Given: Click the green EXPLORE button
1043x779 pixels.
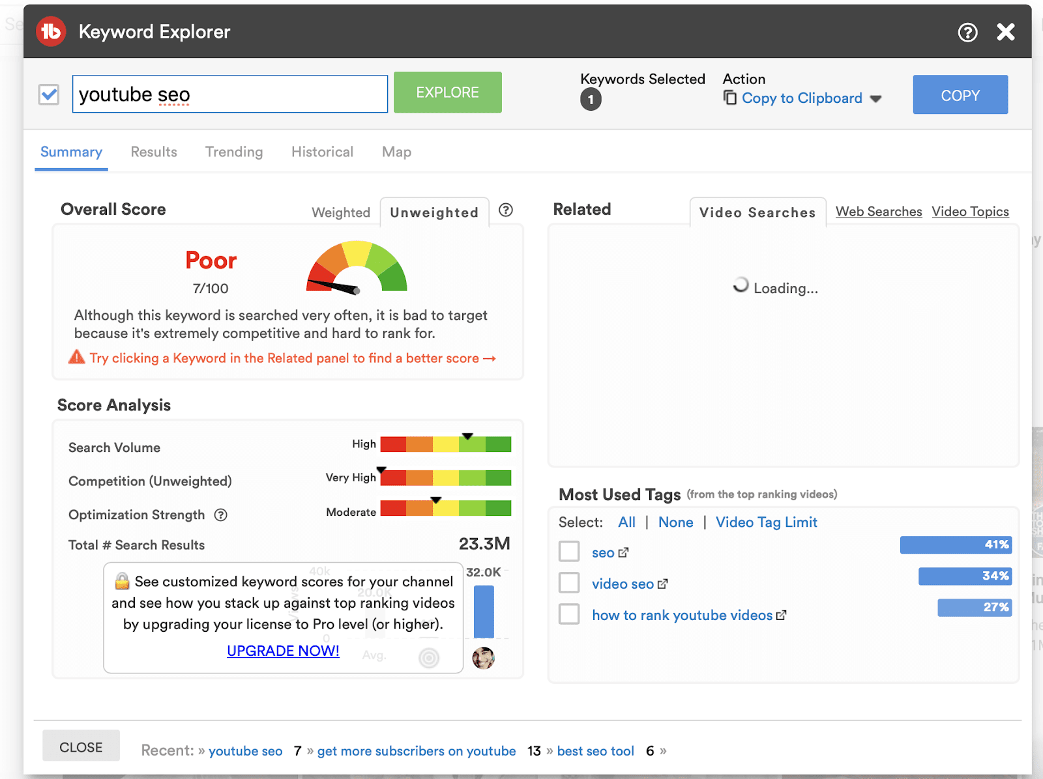Looking at the screenshot, I should (448, 92).
